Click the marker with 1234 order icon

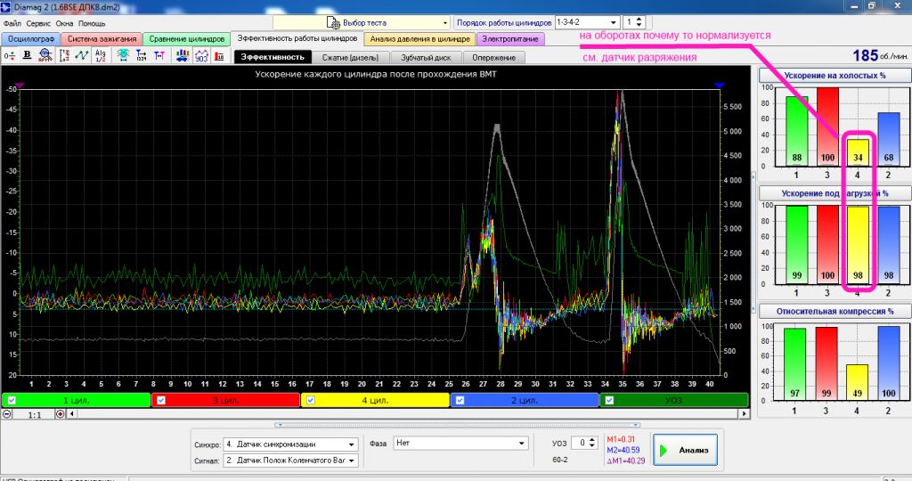(142, 56)
